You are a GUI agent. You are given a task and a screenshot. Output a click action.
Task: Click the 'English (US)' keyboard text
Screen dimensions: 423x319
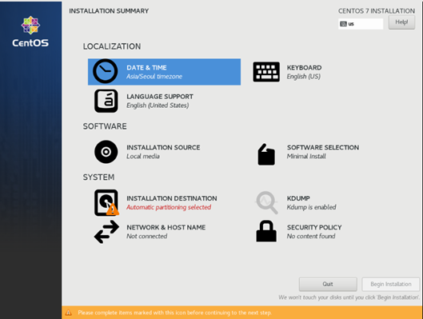click(x=304, y=77)
